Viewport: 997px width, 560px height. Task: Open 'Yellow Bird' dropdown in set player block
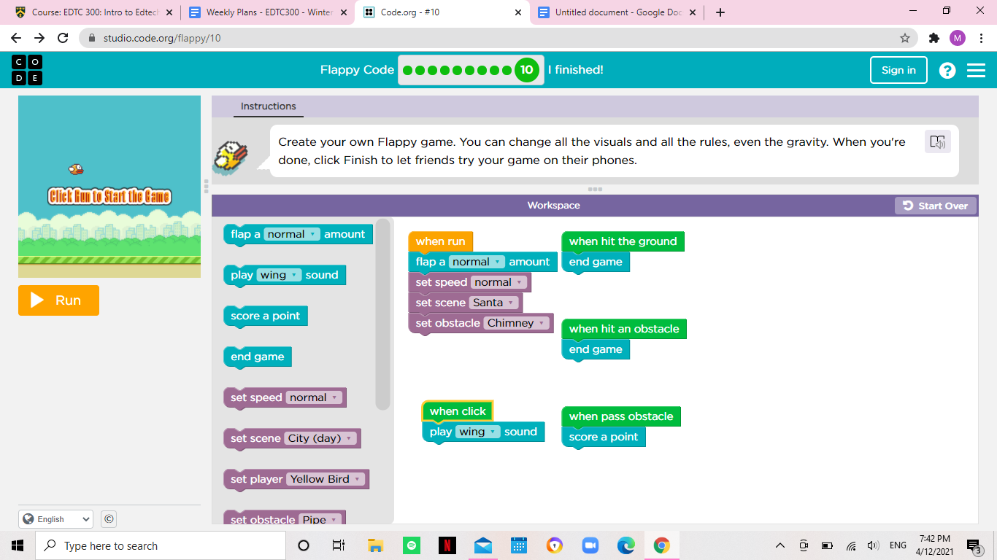pyautogui.click(x=326, y=479)
